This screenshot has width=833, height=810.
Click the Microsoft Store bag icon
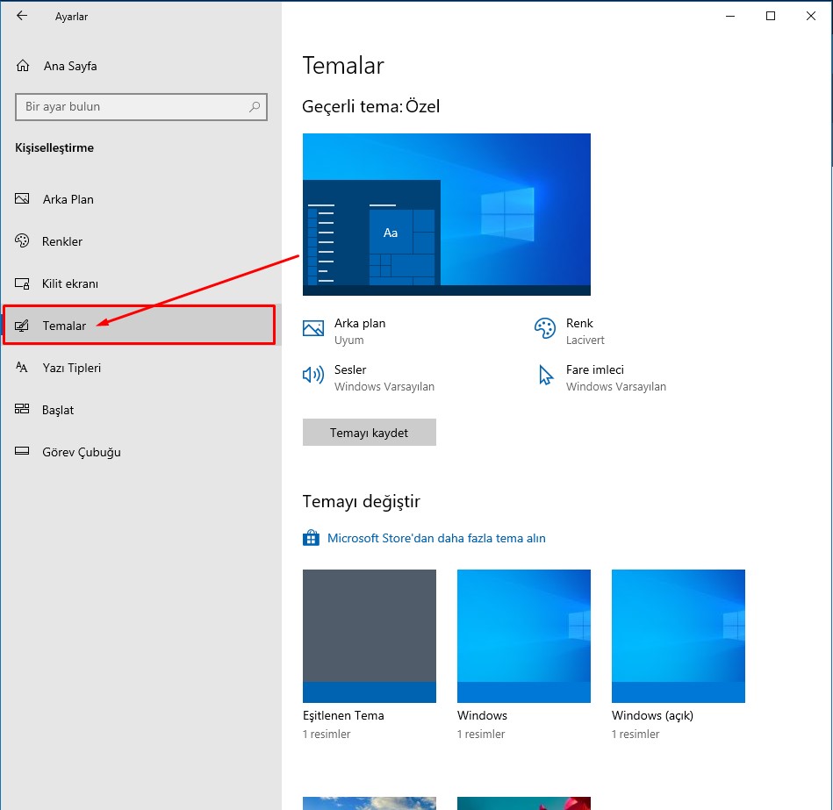pos(312,538)
